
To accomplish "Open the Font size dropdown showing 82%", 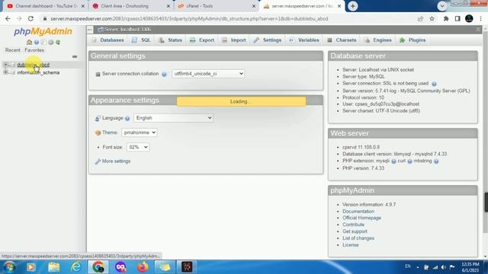I will point(138,147).
